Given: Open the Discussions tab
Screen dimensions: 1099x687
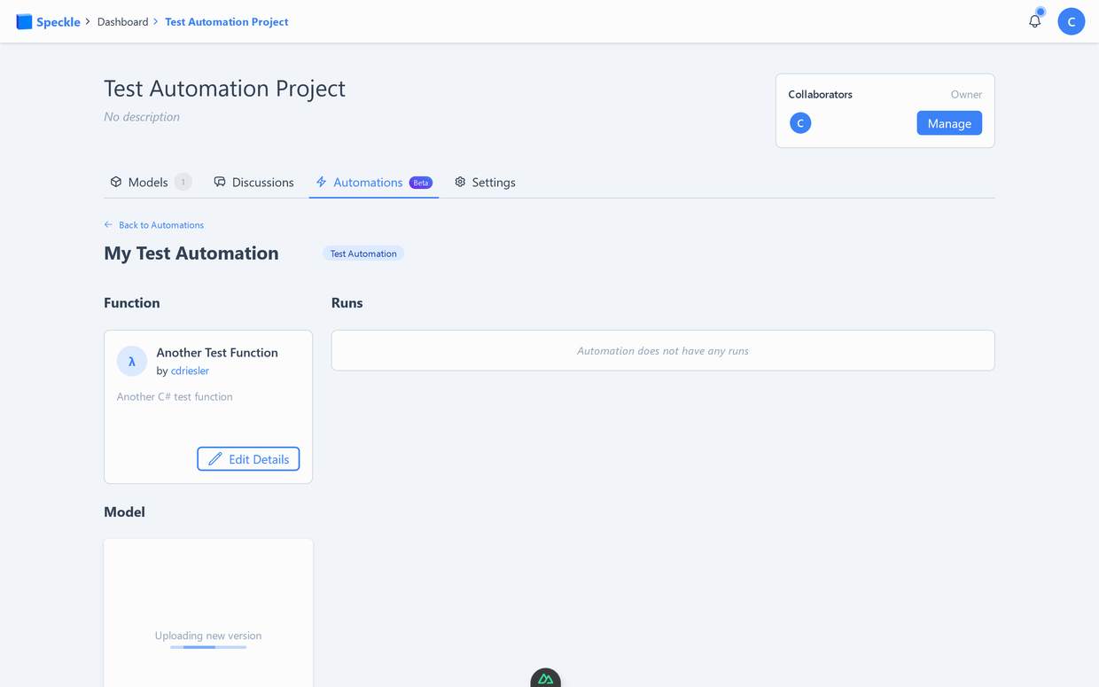Looking at the screenshot, I should coord(262,182).
